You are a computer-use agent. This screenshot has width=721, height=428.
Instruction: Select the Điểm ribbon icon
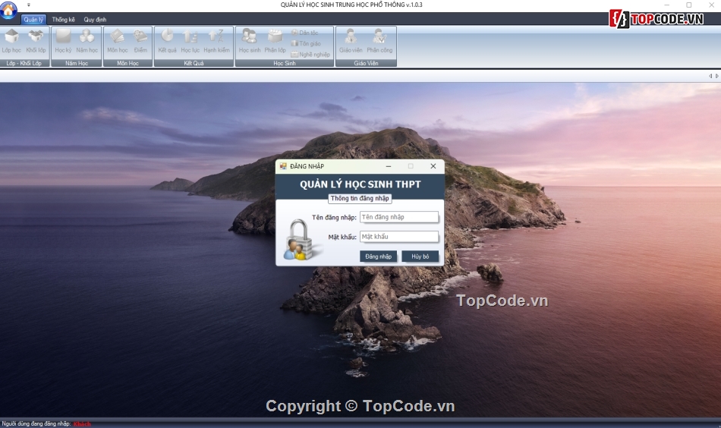tap(140, 40)
